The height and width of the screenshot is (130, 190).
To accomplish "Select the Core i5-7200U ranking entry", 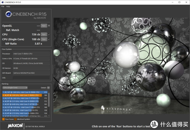I will [25, 113].
